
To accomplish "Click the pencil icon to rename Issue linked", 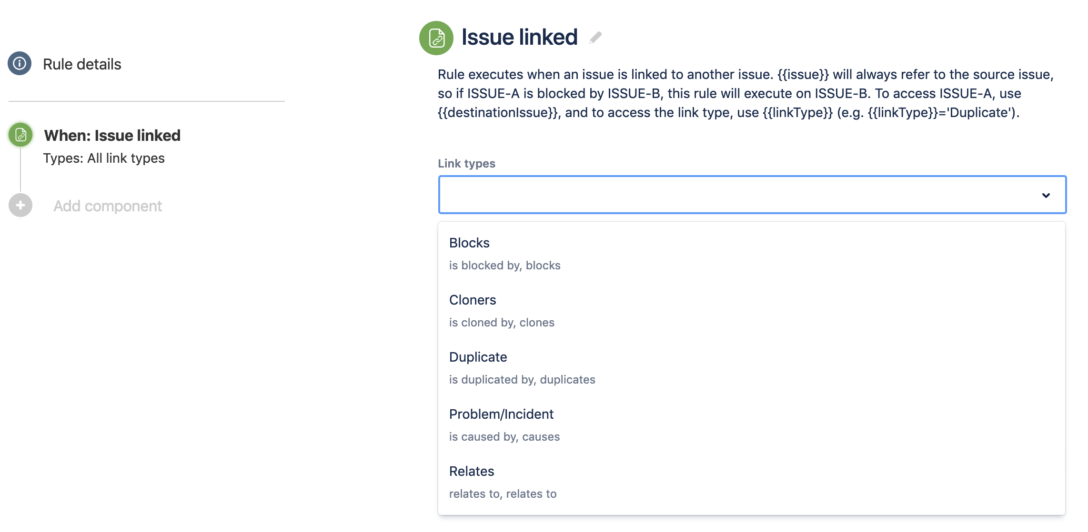I will pyautogui.click(x=595, y=38).
